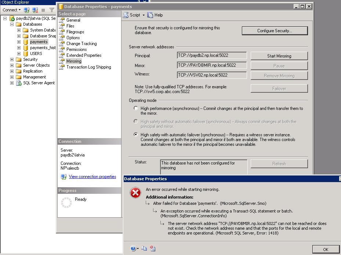
Task: Select the payments_hist database in tree
Action: pos(43,48)
